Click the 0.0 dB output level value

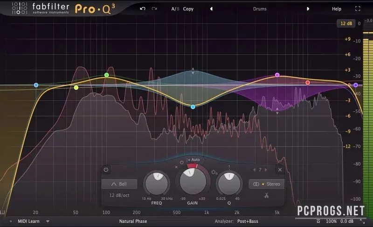347,221
